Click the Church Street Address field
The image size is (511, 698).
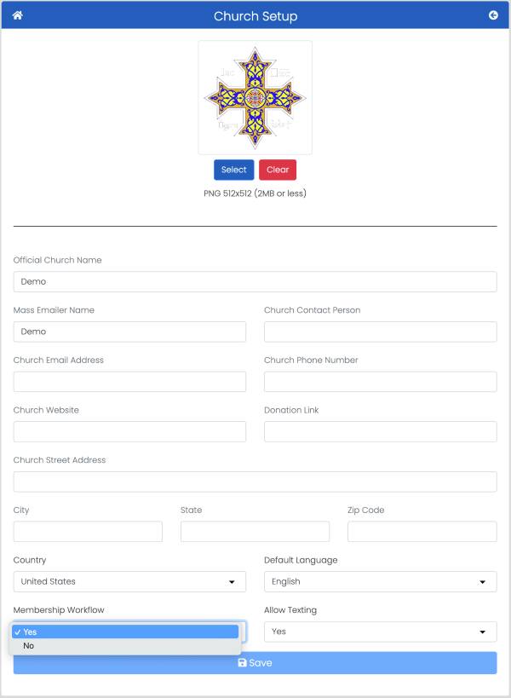[x=255, y=482]
